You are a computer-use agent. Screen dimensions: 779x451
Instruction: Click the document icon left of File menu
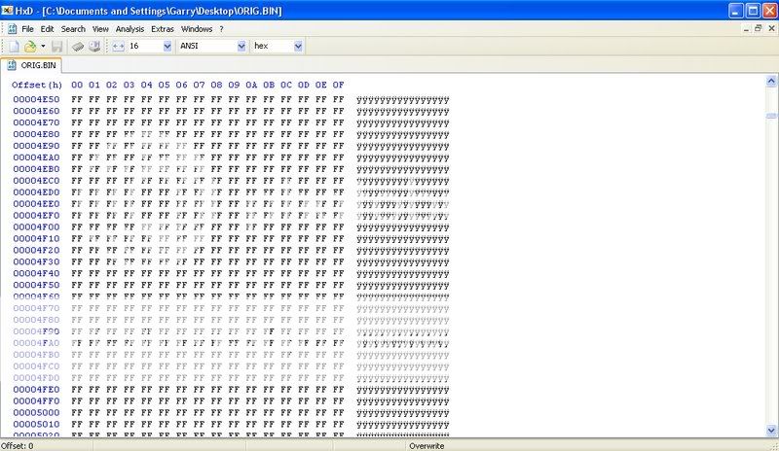click(x=13, y=29)
